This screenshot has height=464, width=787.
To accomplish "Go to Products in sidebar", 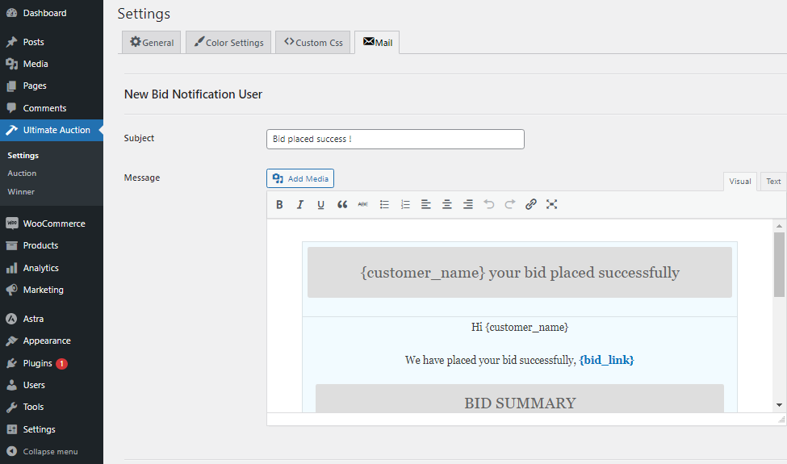I will click(x=52, y=245).
